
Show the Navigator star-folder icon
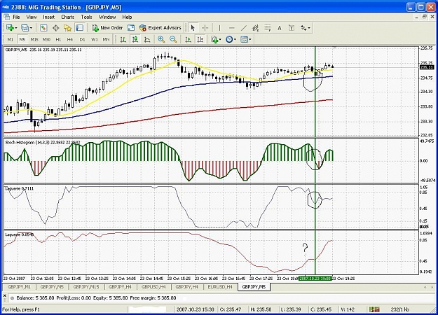pos(67,27)
